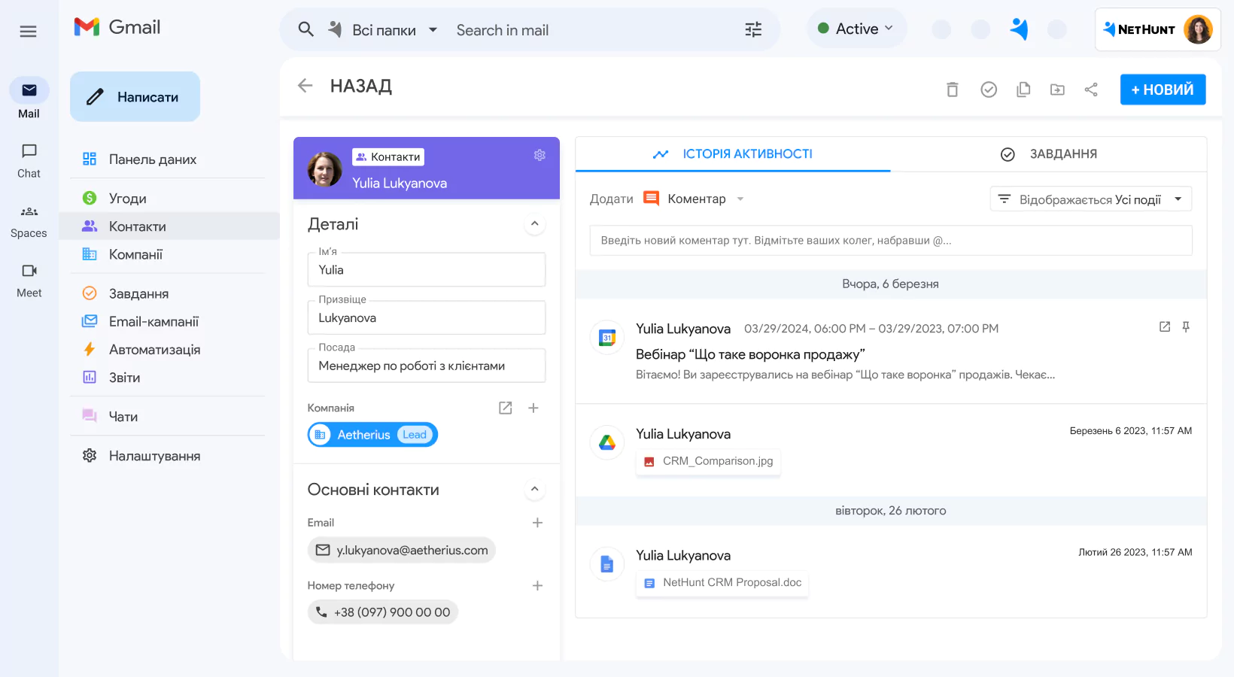Viewport: 1234px width, 677px height.
Task: Open search filter options icon
Action: (753, 29)
